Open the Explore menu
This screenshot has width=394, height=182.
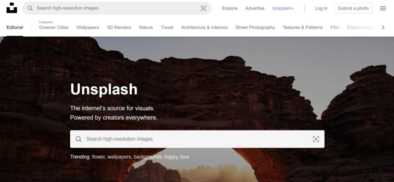tap(230, 8)
